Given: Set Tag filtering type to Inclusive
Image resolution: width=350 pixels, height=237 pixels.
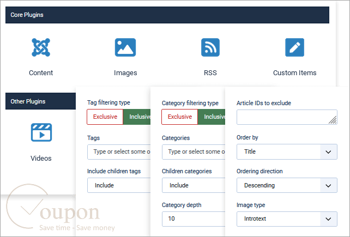Looking at the screenshot, I should pyautogui.click(x=137, y=117).
